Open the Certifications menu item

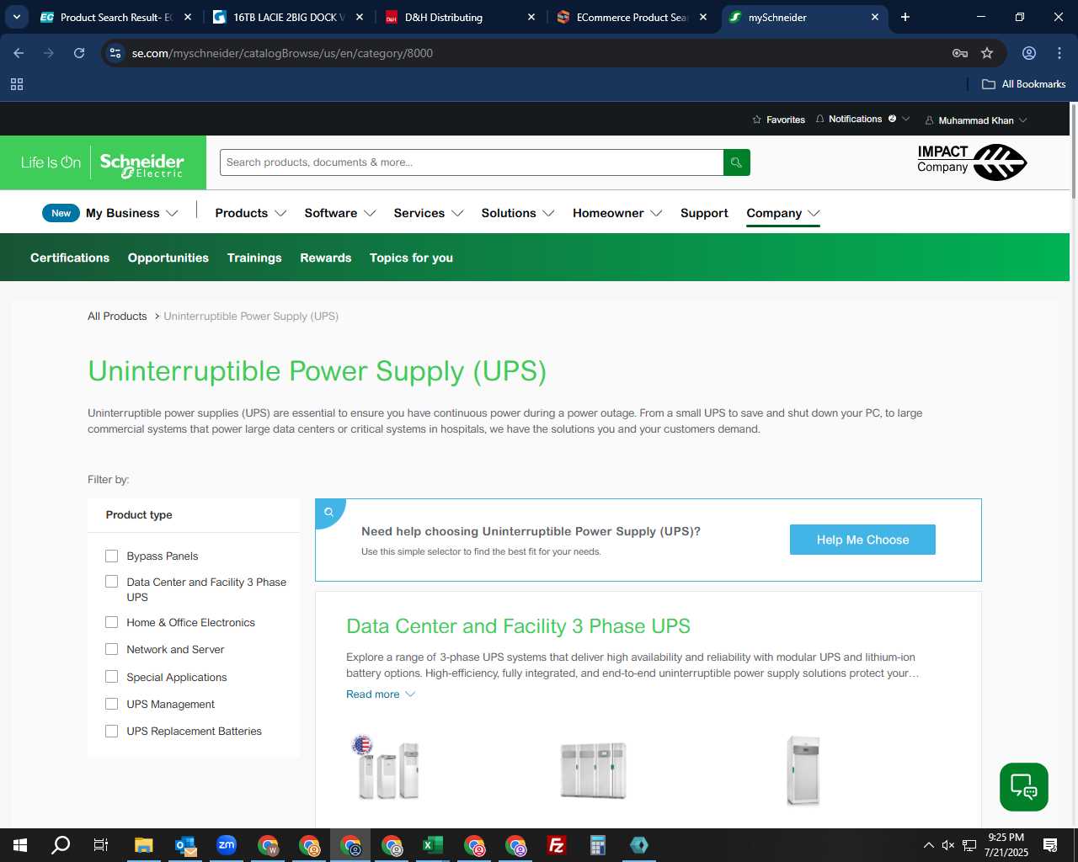point(70,258)
